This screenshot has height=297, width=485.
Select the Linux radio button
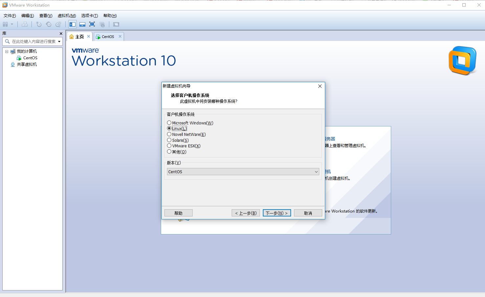point(169,128)
